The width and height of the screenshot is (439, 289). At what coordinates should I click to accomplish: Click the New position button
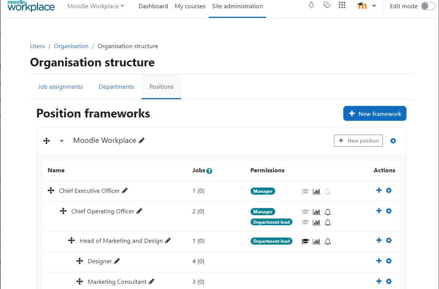358,141
